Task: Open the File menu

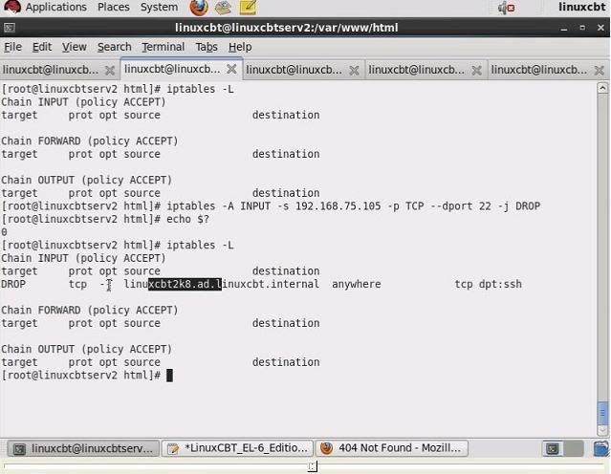Action: 12,47
